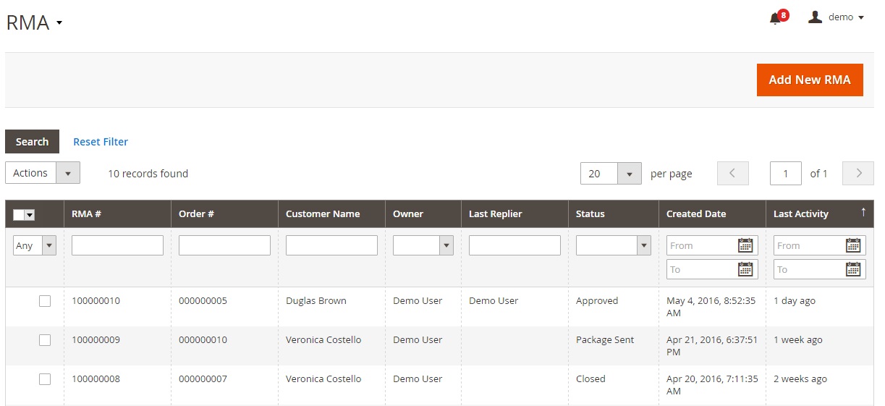Open Created Date To calendar picker
Image resolution: width=885 pixels, height=406 pixels.
pos(745,269)
